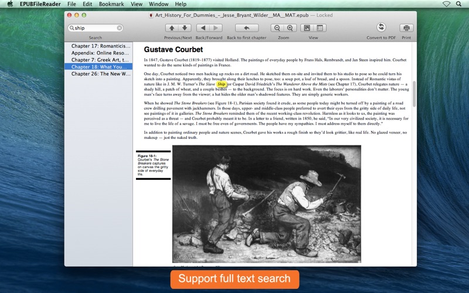Click the Gustave Courbet heading

pyautogui.click(x=173, y=50)
